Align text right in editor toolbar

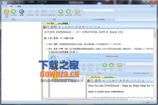[83, 27]
